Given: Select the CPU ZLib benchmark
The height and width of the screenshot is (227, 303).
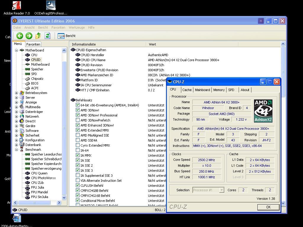Looking at the screenshot, I should click(x=37, y=183).
